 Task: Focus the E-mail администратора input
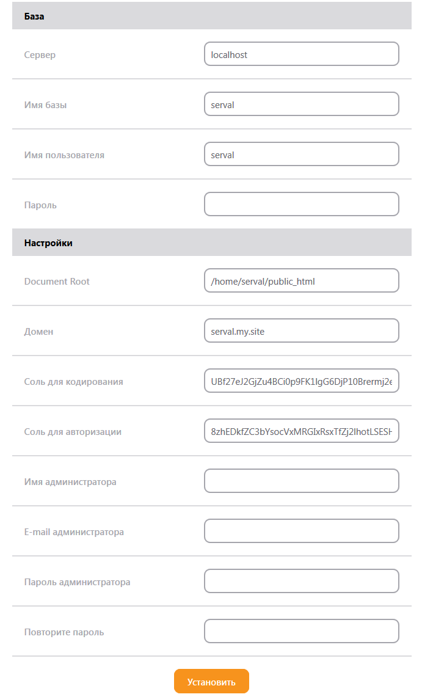click(x=302, y=531)
